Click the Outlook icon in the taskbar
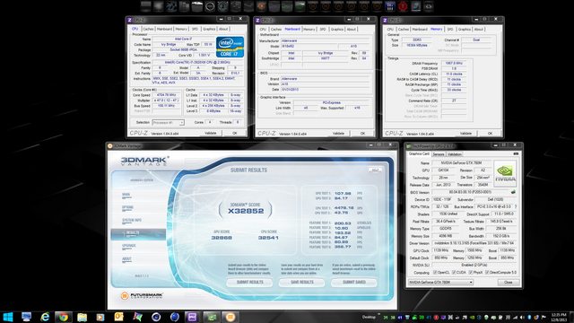Image resolution: width=574 pixels, height=323 pixels. [118, 317]
